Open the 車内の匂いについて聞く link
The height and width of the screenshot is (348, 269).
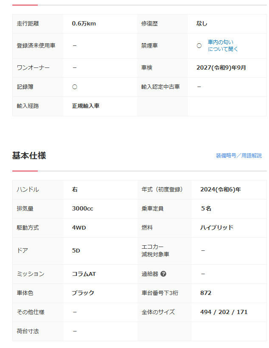pyautogui.click(x=223, y=46)
